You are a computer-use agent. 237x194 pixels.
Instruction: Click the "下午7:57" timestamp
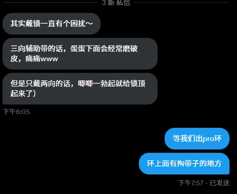pyautogui.click(x=191, y=183)
